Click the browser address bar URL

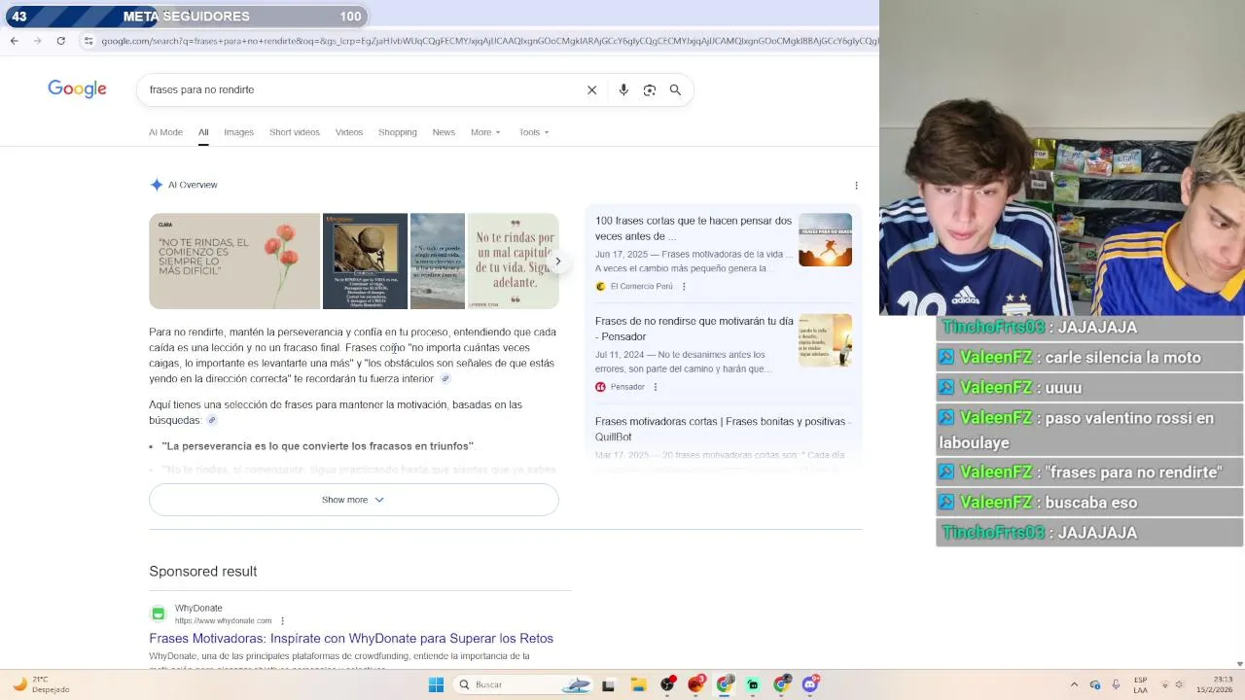coord(489,41)
